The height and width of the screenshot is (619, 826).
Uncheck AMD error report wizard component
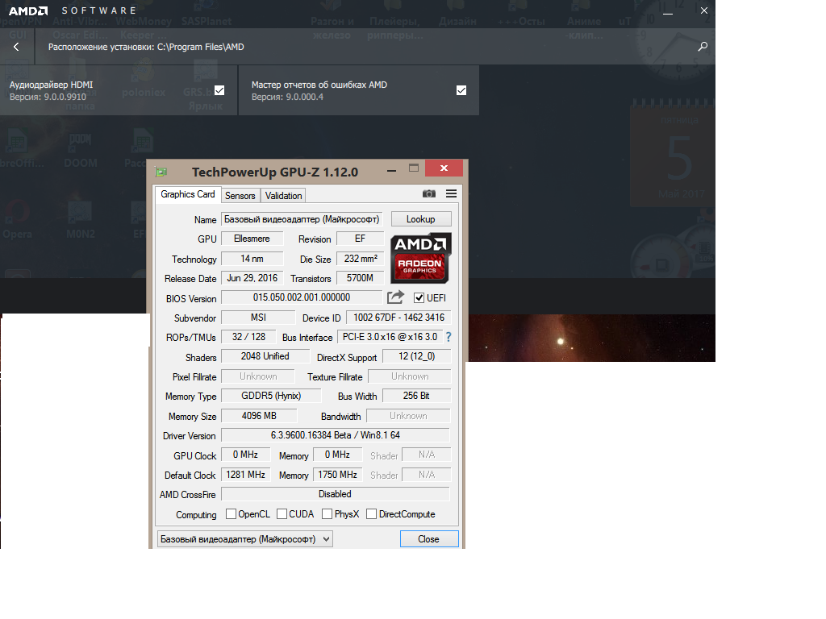(461, 90)
